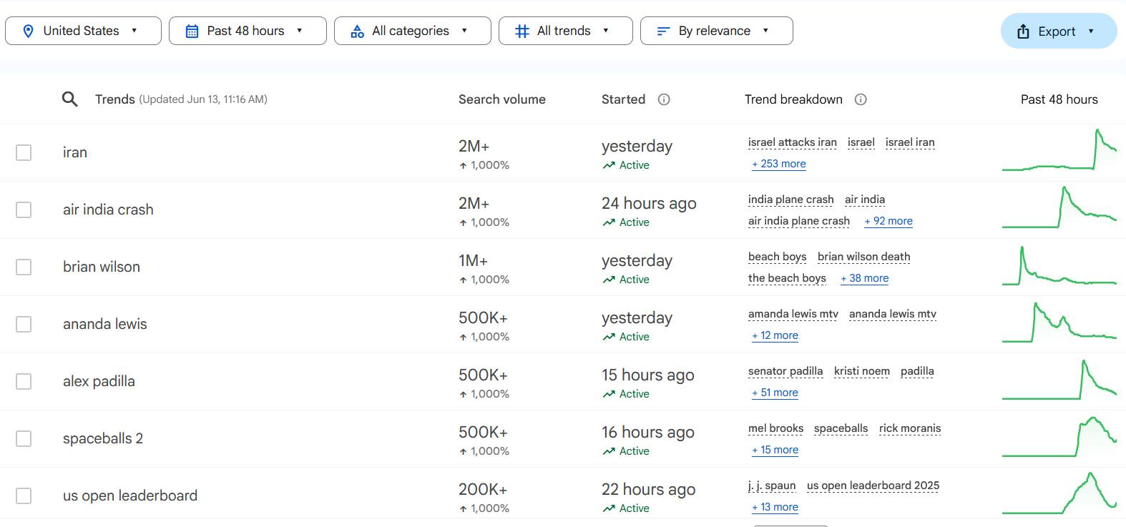1126x527 pixels.
Task: Open the air india crash trend title
Action: 108,210
